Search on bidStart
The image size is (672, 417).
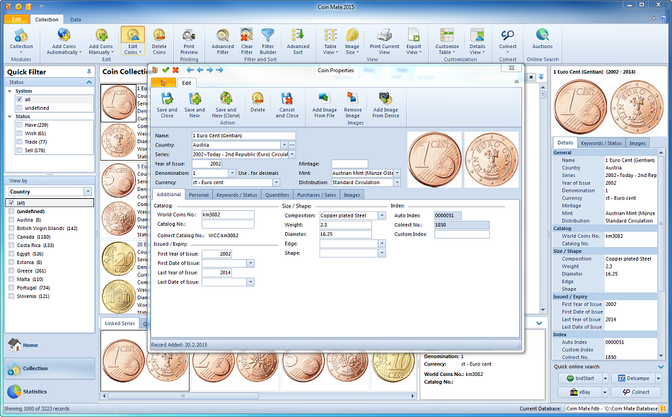pos(580,378)
